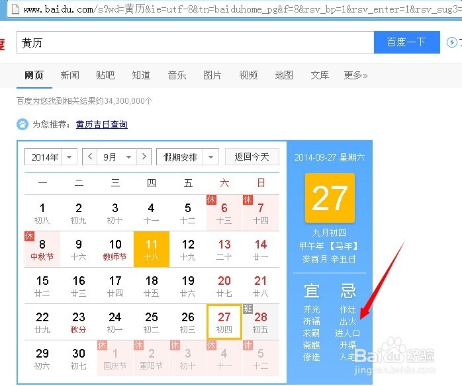This screenshot has height=386, width=462.
Task: Open the 9月 month dropdown
Action: point(117,157)
